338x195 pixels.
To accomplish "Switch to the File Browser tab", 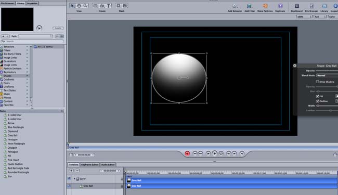I will click(8, 3).
